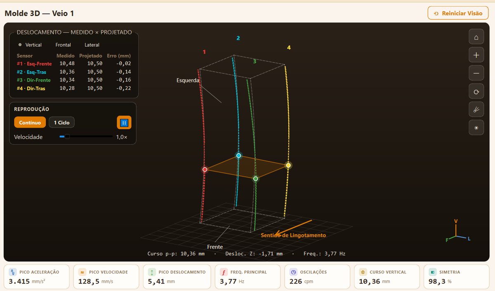Click the Velocidade slider handle
Viewport: 495px width, 291px height.
pyautogui.click(x=67, y=136)
